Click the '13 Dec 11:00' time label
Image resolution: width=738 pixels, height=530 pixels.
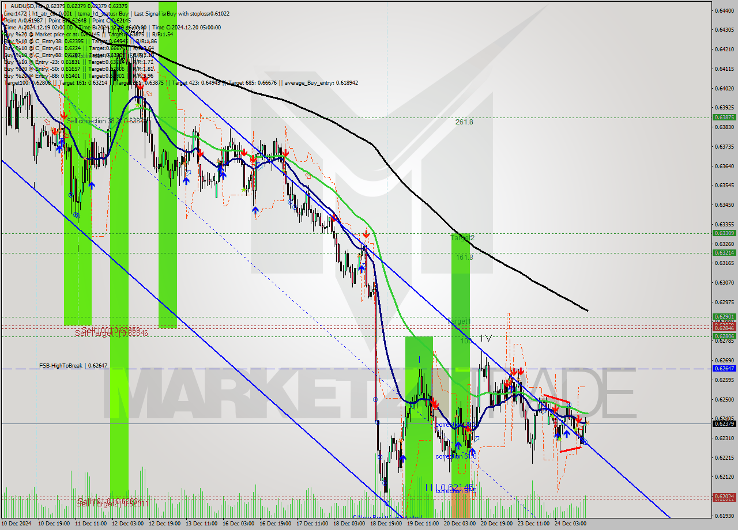[202, 523]
